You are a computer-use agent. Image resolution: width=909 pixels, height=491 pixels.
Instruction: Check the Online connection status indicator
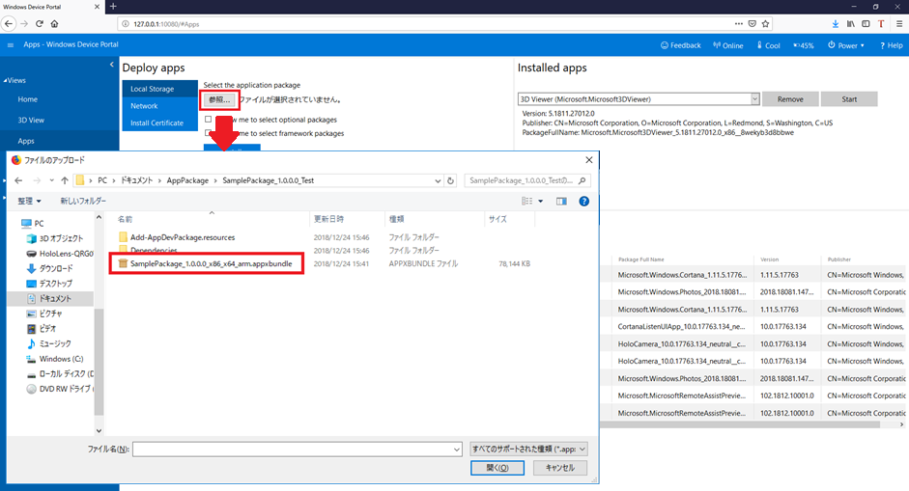tap(728, 45)
